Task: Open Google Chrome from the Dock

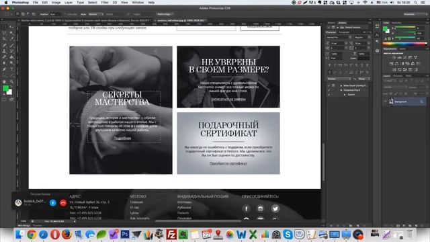Action: (x=32, y=235)
